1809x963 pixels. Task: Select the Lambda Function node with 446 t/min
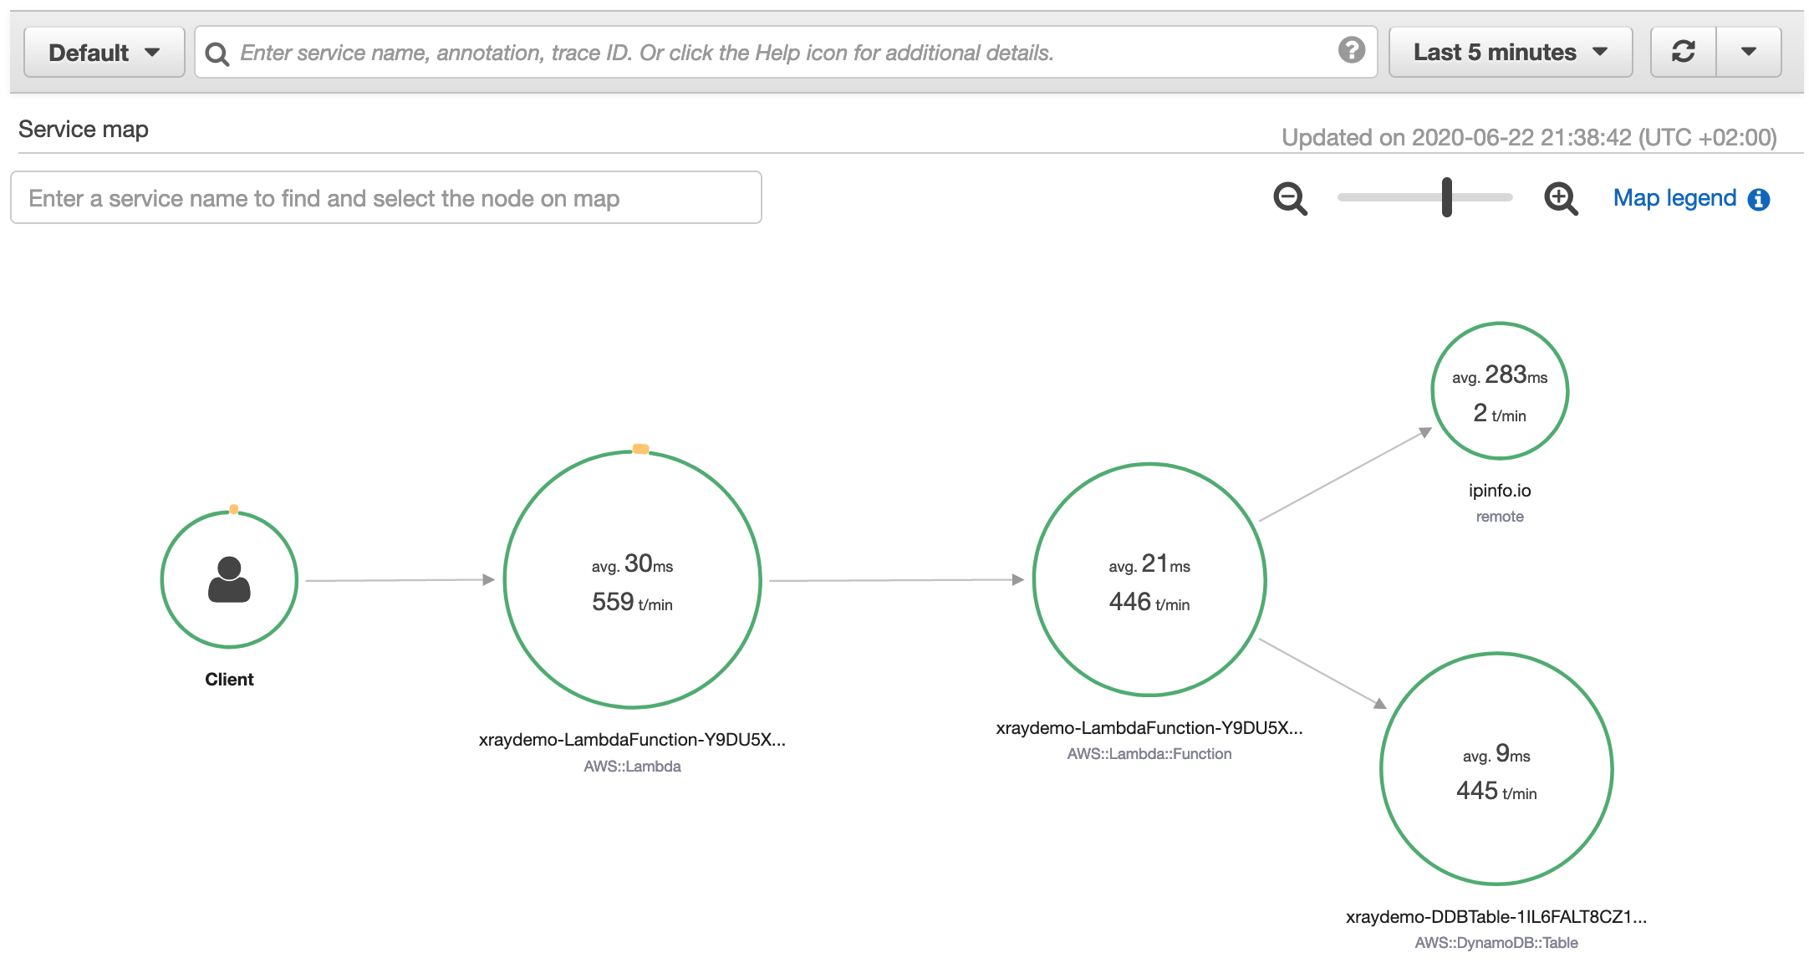click(x=1149, y=580)
